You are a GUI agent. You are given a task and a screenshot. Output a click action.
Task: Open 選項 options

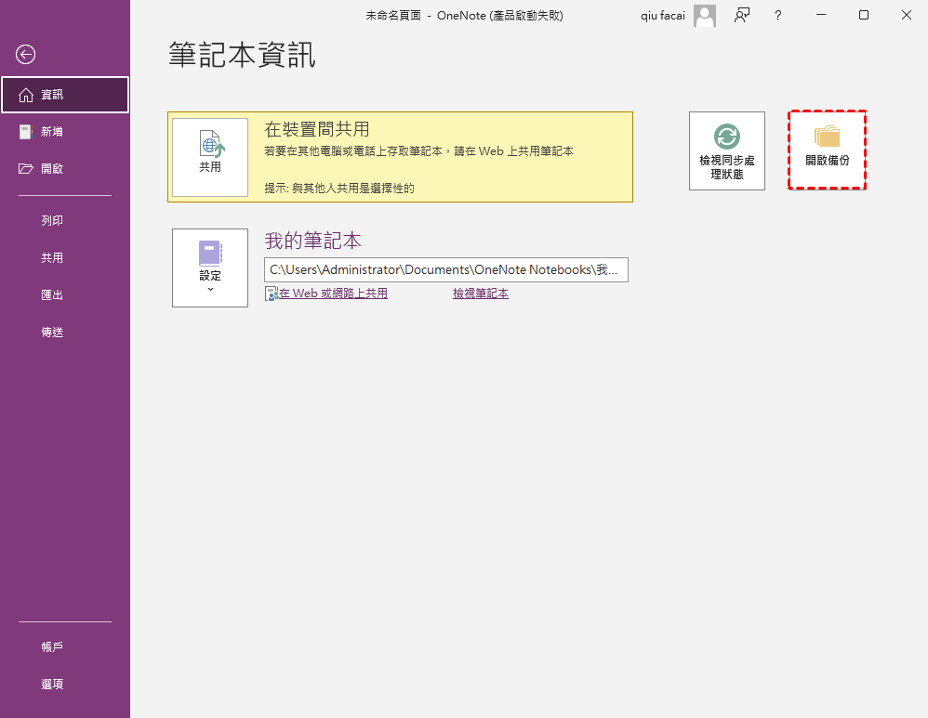pos(65,685)
